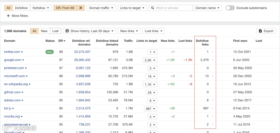
Task: Click the First seen column header
Action: click(x=240, y=41)
